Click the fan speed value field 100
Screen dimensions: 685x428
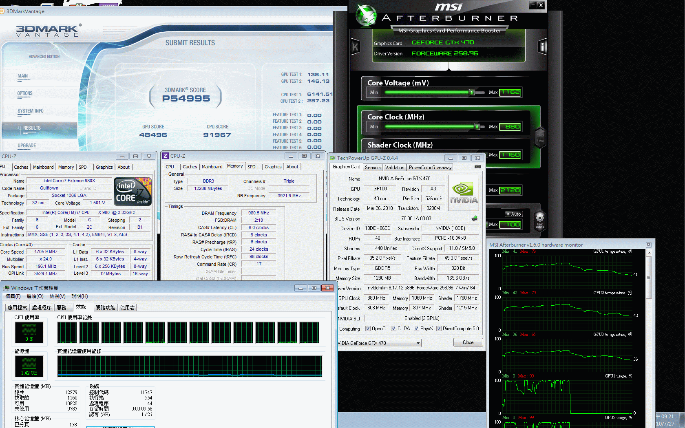(510, 225)
